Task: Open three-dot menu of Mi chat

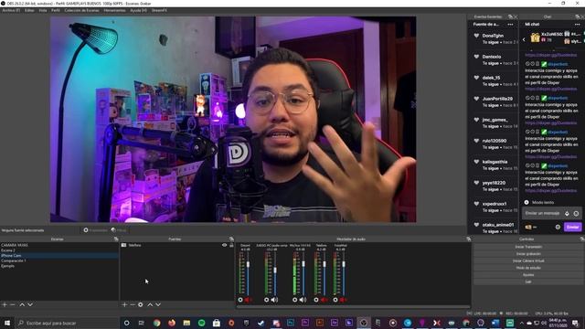Action: click(x=577, y=25)
